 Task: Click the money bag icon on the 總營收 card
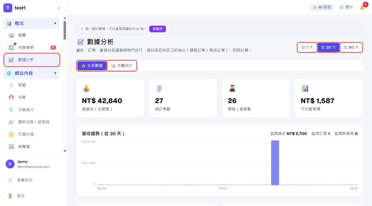tap(86, 88)
